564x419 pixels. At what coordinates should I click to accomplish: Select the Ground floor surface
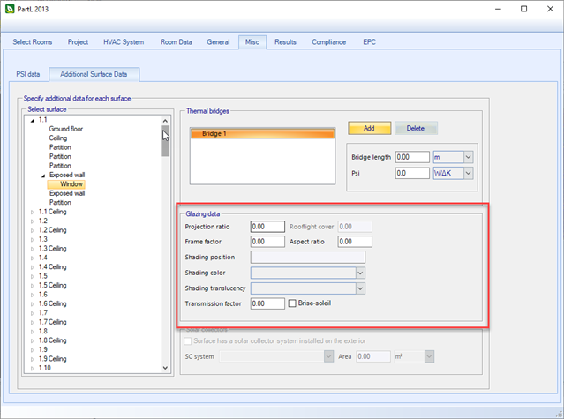click(66, 129)
